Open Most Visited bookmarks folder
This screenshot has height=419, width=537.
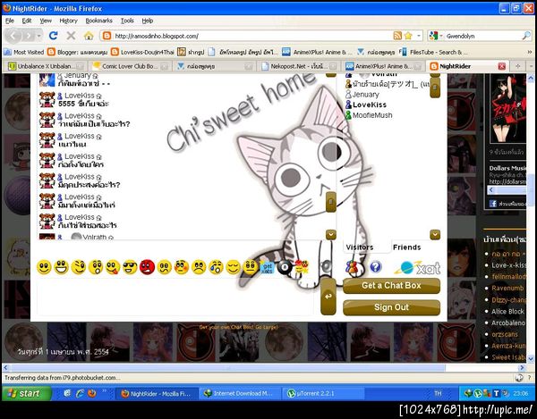point(24,52)
